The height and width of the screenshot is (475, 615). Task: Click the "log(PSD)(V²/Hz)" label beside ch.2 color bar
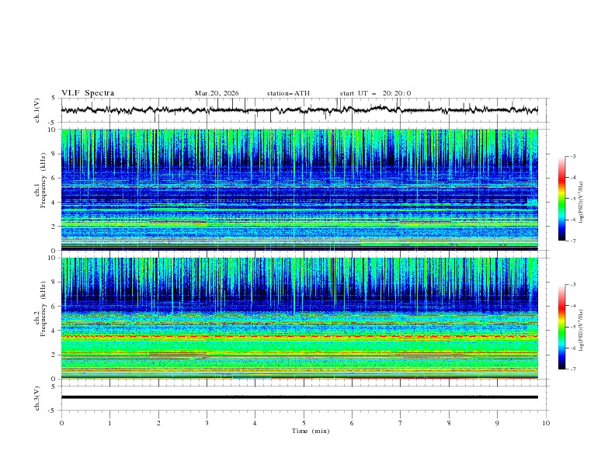coord(582,330)
